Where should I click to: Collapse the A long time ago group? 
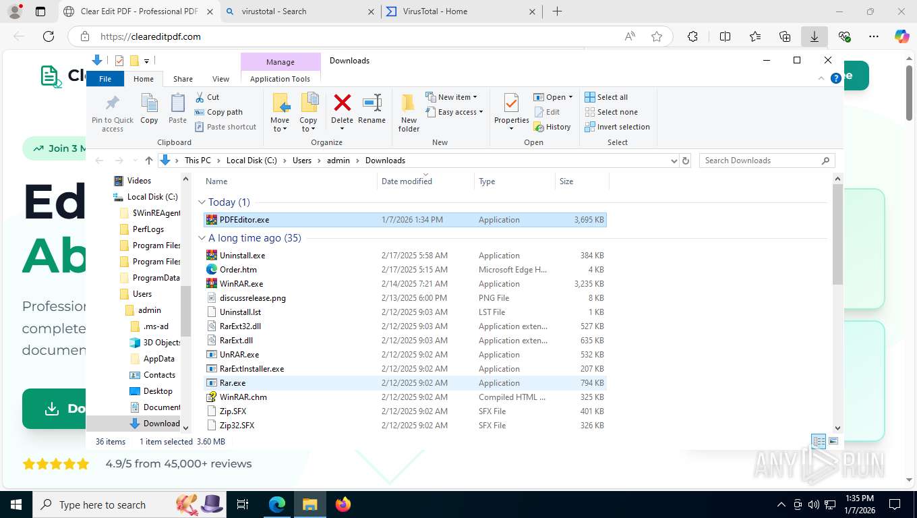point(202,238)
